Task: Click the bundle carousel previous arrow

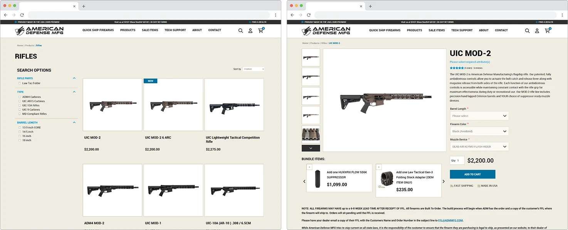Action: pyautogui.click(x=304, y=181)
